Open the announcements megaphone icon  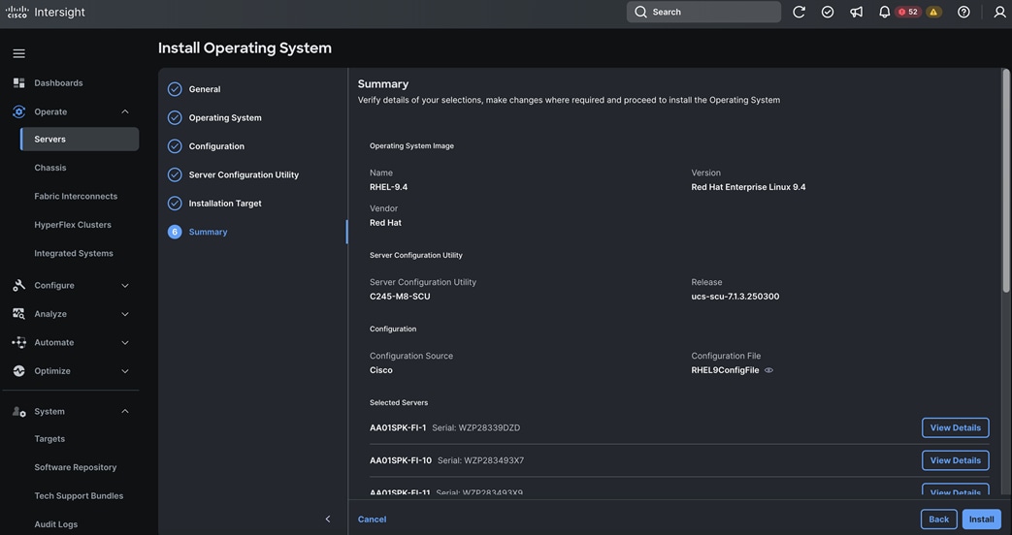(x=857, y=12)
